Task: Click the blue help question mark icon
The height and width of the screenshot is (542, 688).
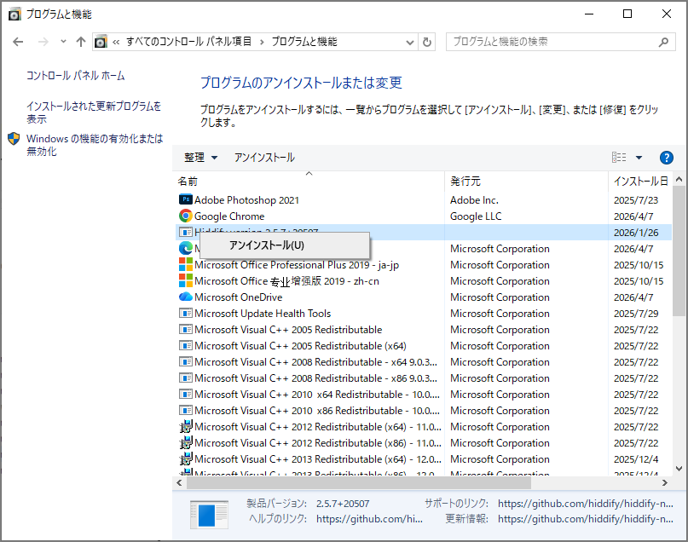Action: pyautogui.click(x=666, y=158)
